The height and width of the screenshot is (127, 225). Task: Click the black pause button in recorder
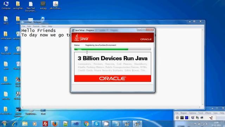182,117
